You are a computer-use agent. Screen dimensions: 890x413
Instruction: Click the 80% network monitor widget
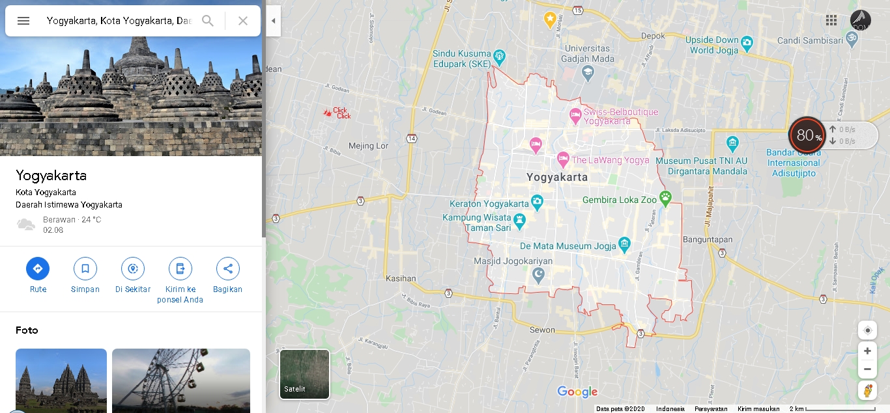pos(808,135)
